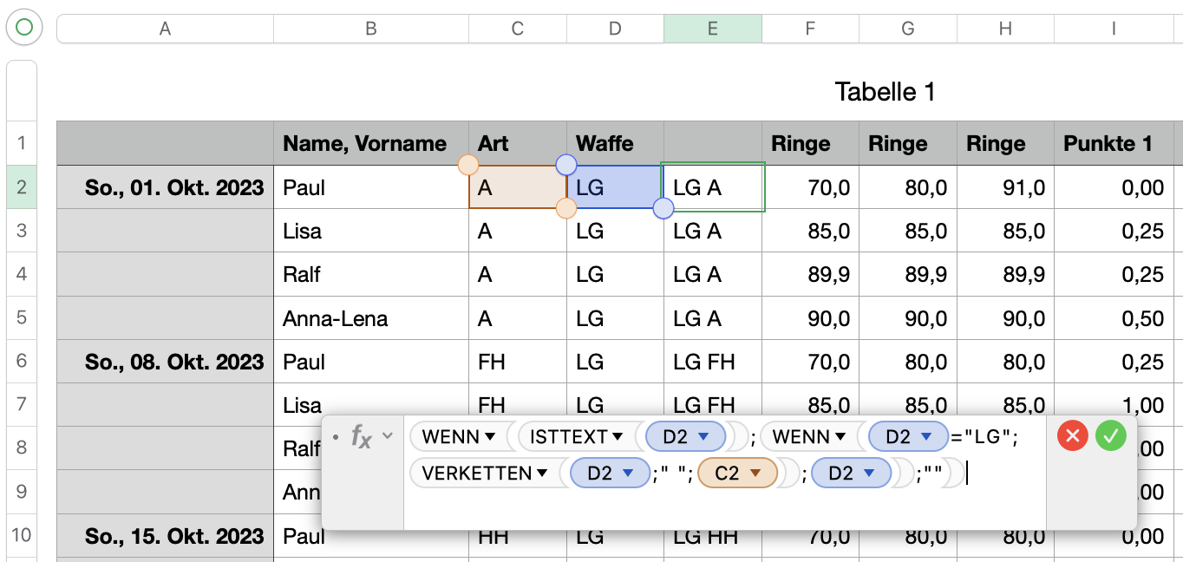The width and height of the screenshot is (1183, 562).
Task: Click the orange handle at top-left of cell C2
Action: click(467, 165)
